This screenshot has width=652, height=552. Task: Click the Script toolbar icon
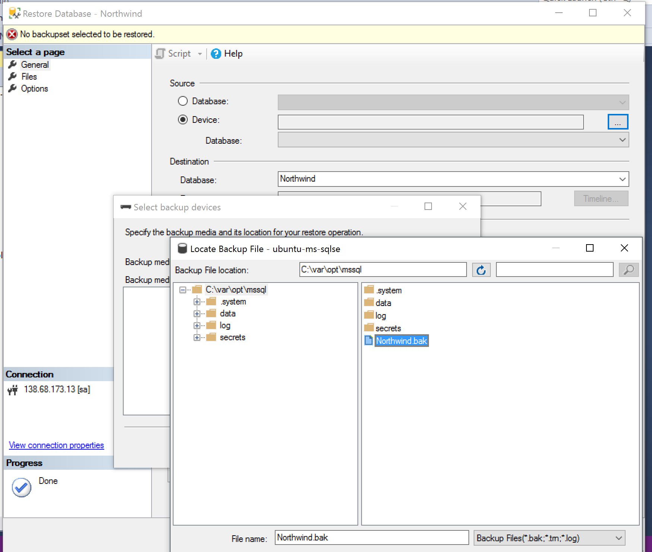(160, 54)
